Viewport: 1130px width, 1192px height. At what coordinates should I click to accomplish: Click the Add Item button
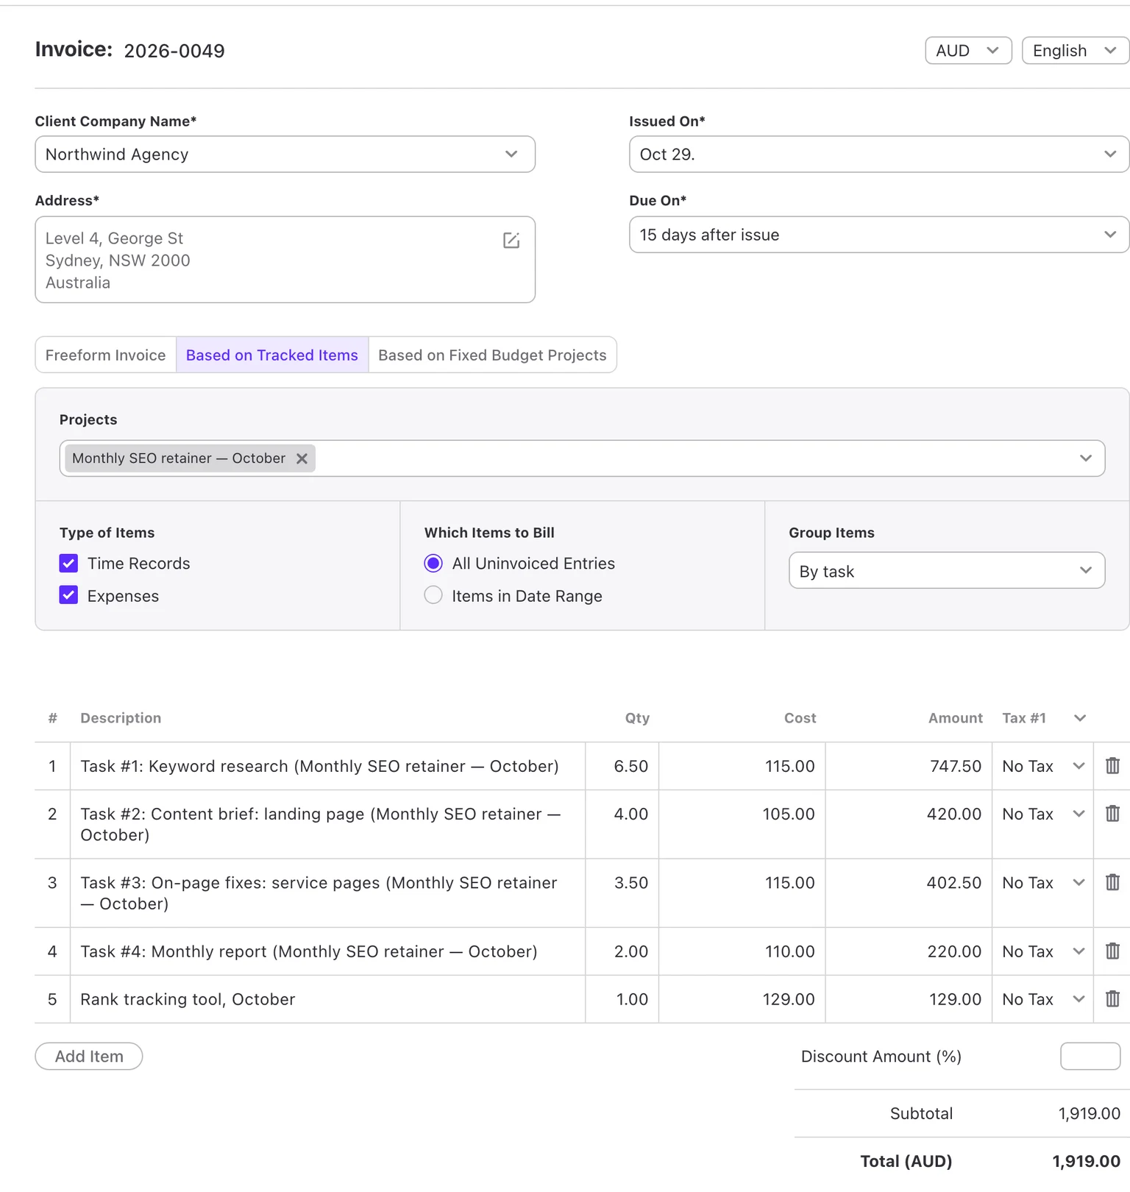point(89,1057)
